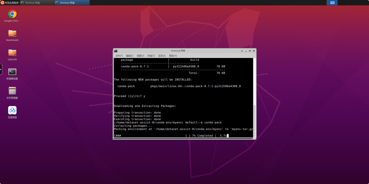Roll up the Terminal window with the up-arrow button

242,51
